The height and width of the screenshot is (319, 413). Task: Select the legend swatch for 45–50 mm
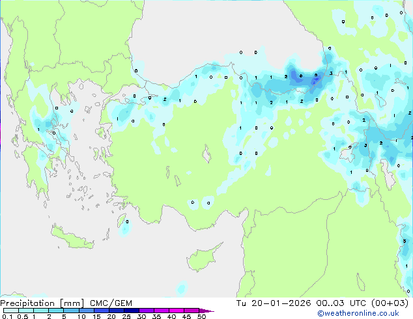[192, 311]
